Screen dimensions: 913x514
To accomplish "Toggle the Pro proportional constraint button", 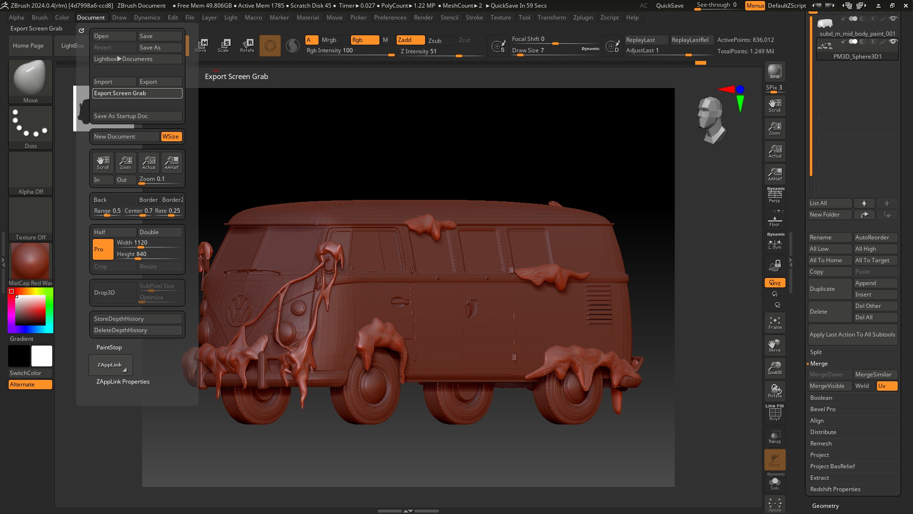I will pyautogui.click(x=103, y=249).
